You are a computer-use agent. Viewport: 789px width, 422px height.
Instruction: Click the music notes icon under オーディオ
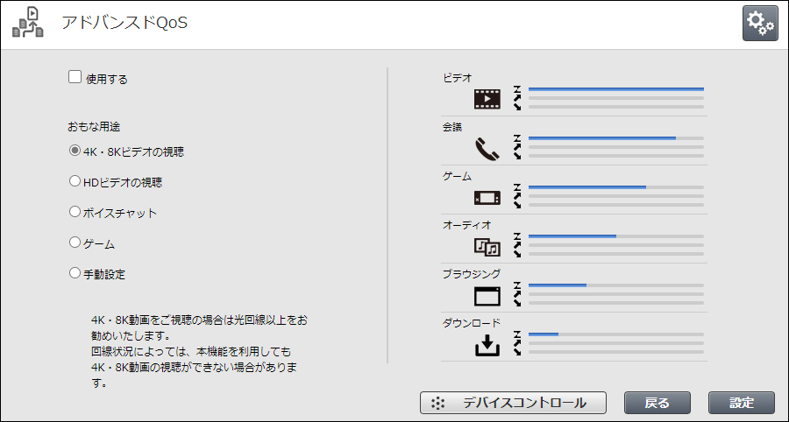click(487, 246)
